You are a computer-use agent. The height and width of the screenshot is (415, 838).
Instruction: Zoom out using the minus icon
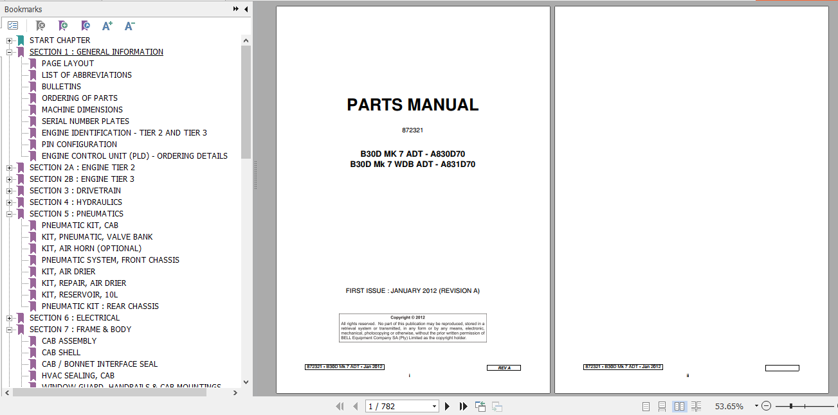[x=766, y=406]
